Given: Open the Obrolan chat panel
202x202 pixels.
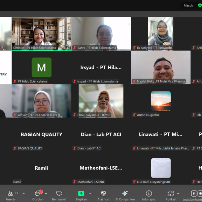Looking at the screenshot, I should pos(38,194).
